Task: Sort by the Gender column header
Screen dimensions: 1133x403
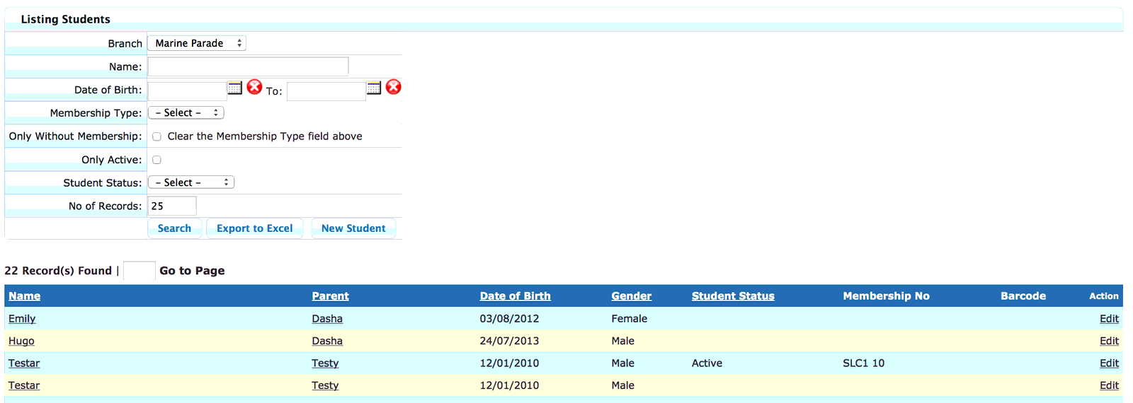Action: [x=631, y=296]
